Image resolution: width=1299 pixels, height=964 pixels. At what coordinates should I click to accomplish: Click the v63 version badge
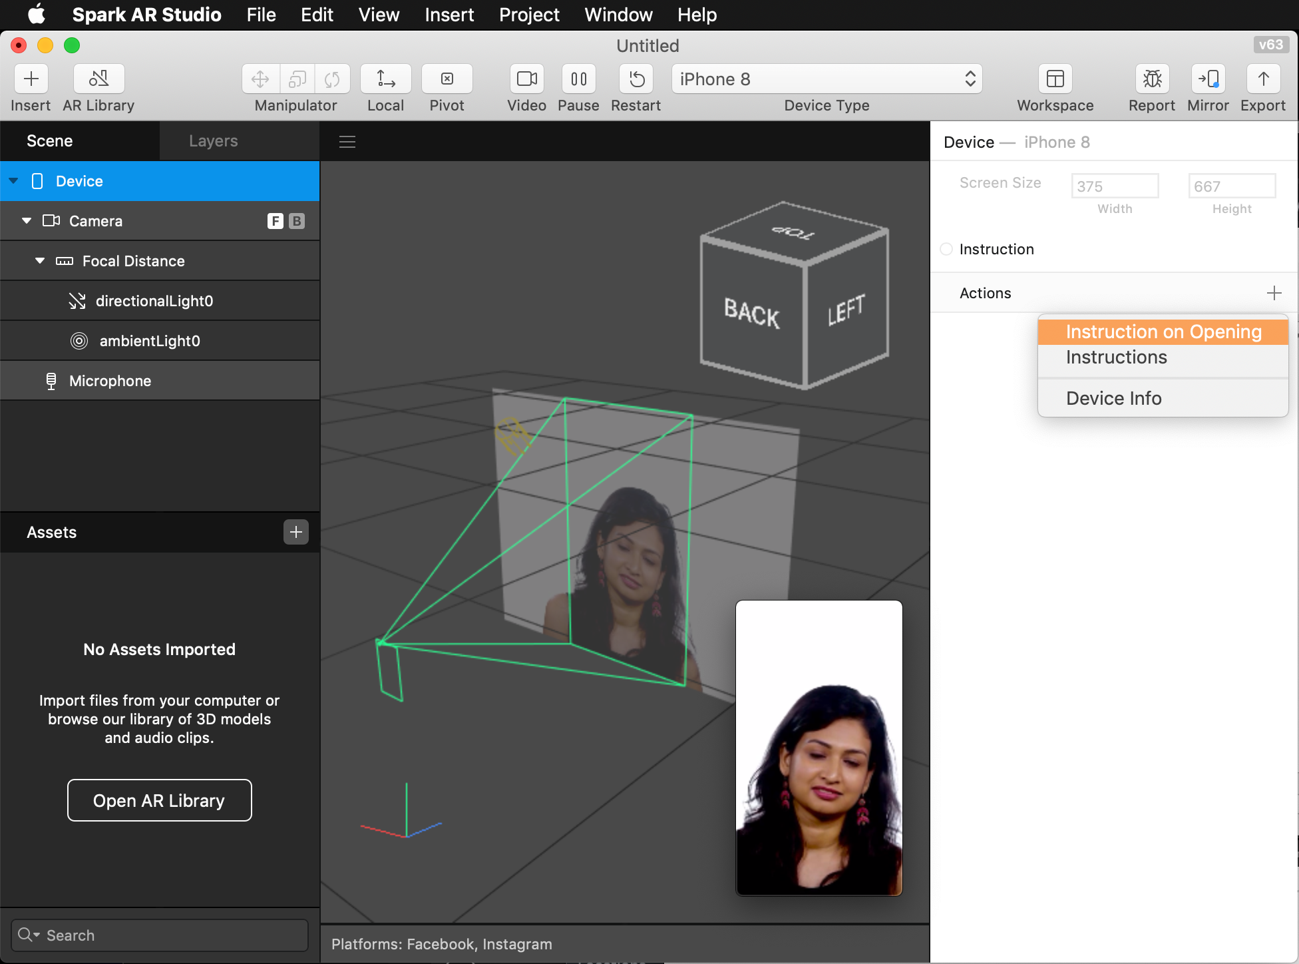[1271, 45]
